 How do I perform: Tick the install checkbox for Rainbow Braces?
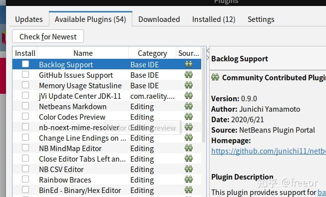25,179
